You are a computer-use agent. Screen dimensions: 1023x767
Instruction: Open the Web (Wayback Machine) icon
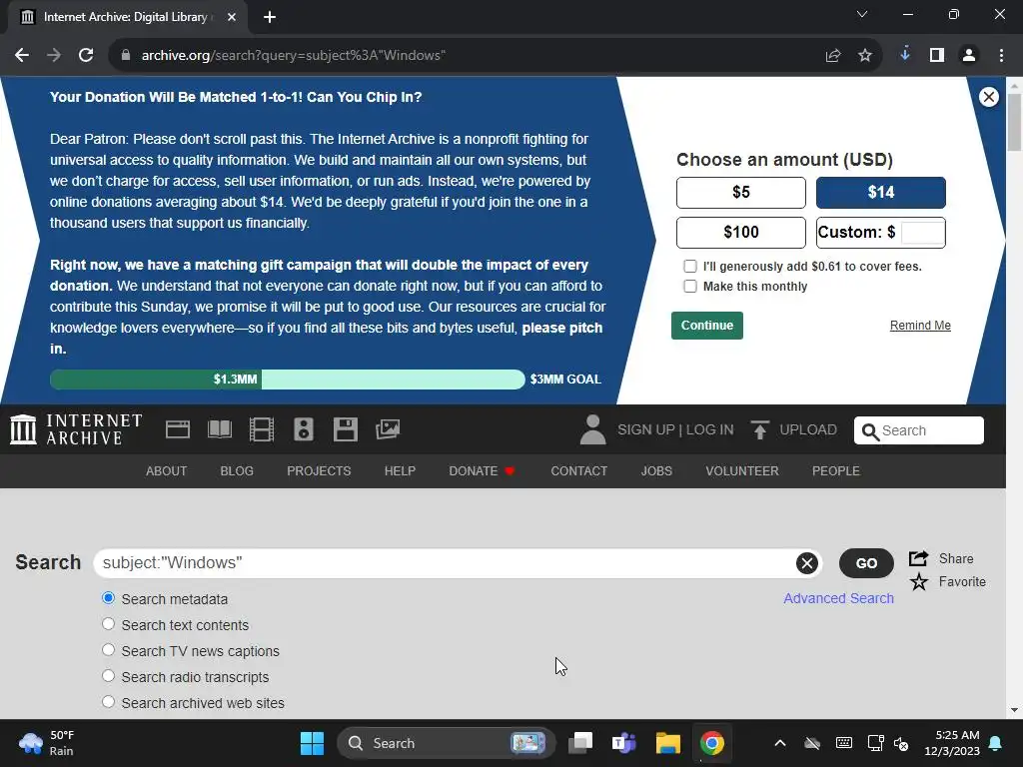tap(178, 429)
